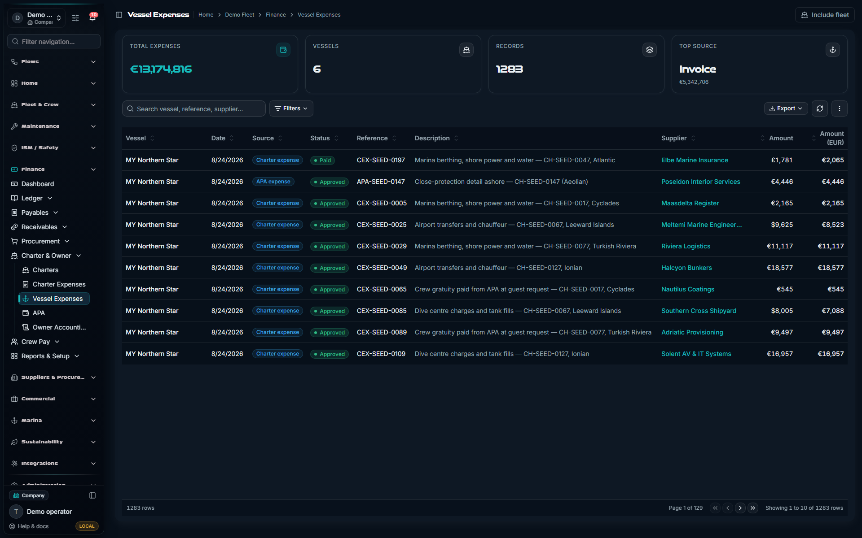Open the Filters dropdown

(x=291, y=108)
